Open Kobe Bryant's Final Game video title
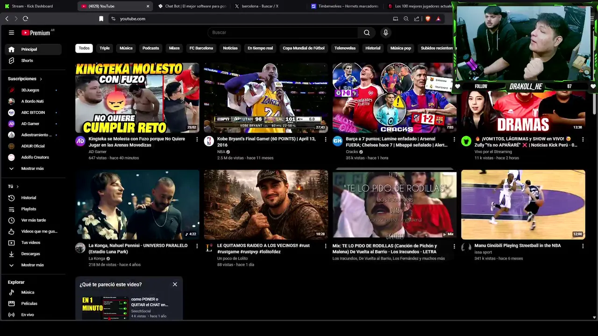This screenshot has height=336, width=598. [x=266, y=142]
